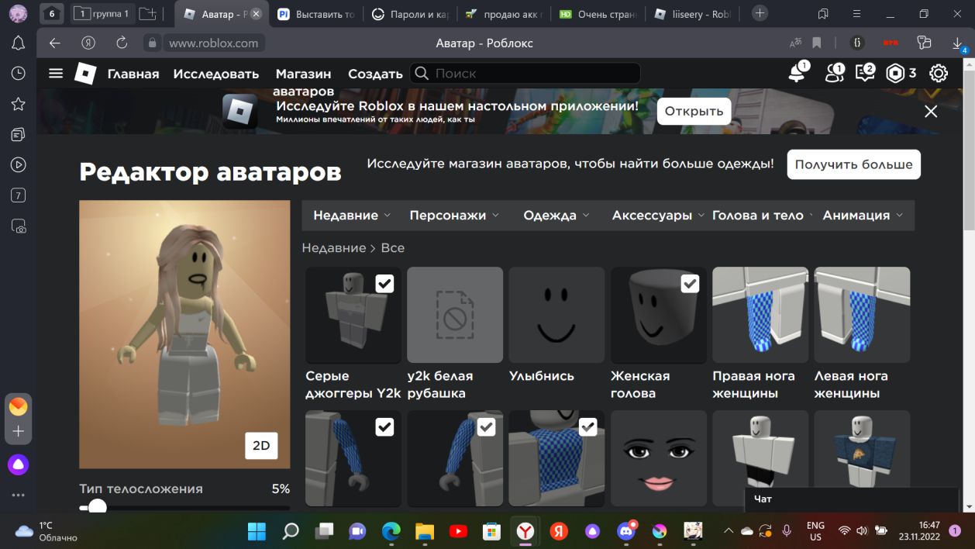The image size is (975, 549).
Task: Open Roblox settings gear icon
Action: 938,73
